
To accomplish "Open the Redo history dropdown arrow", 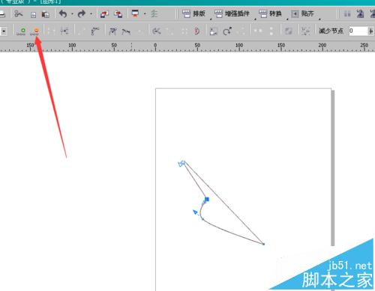I will click(91, 14).
